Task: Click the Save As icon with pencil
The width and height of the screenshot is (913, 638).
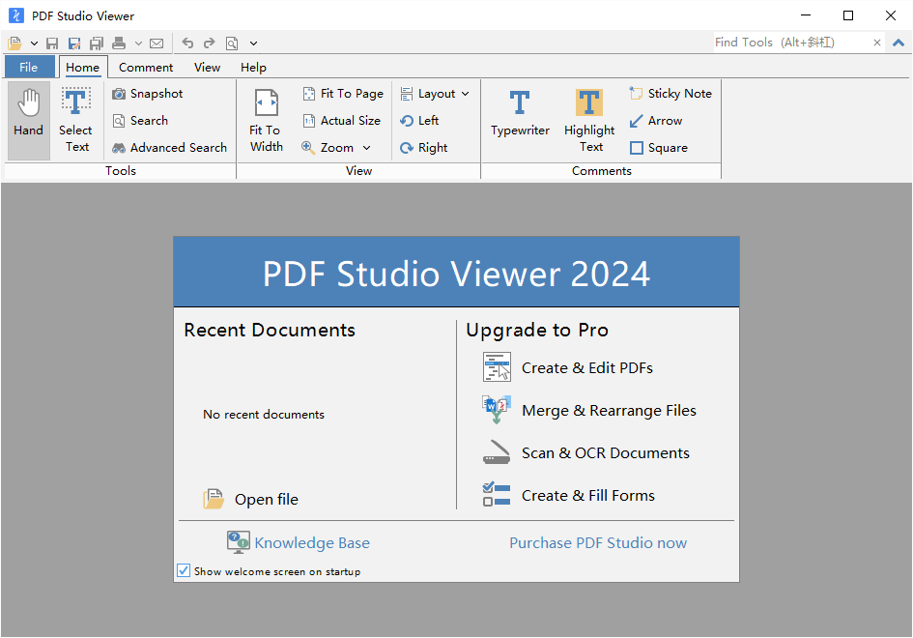Action: click(x=74, y=43)
